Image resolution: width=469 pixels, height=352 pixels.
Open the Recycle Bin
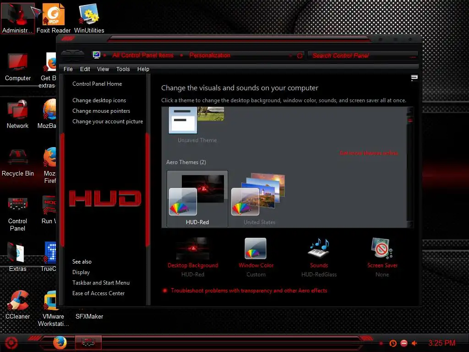point(18,162)
